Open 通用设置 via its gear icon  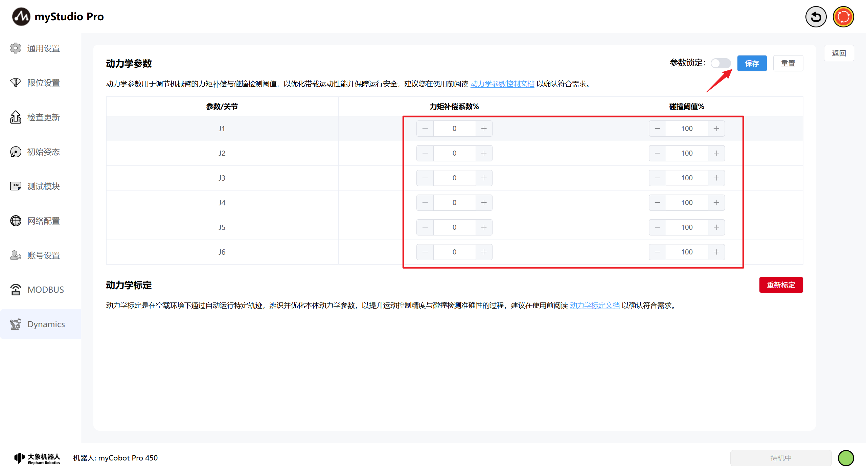point(16,48)
